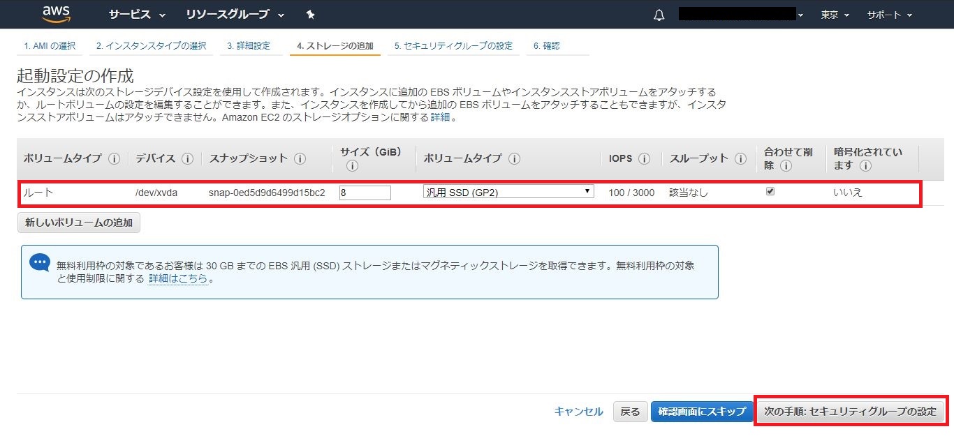Click info icon beside デバイス column
This screenshot has width=954, height=436.
187,158
